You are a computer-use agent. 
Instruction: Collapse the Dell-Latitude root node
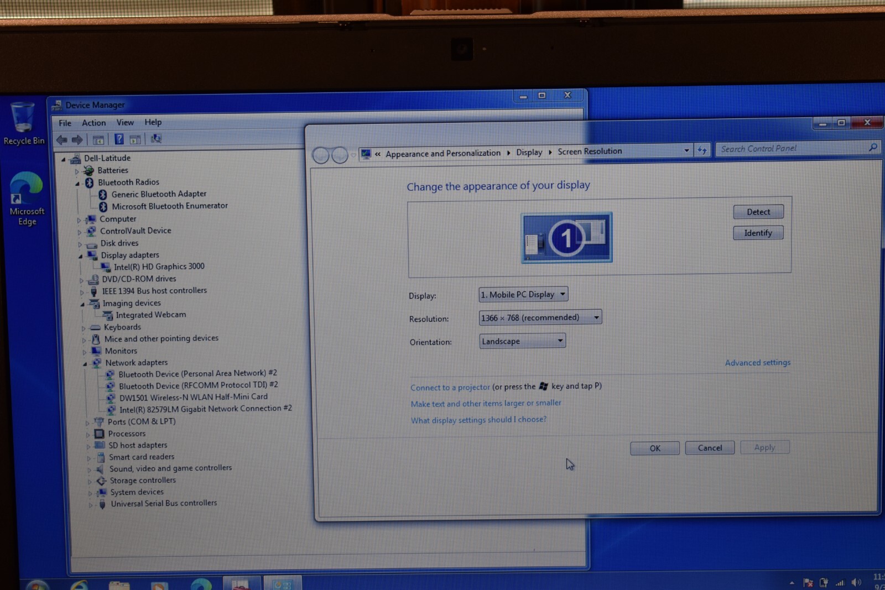pos(63,159)
